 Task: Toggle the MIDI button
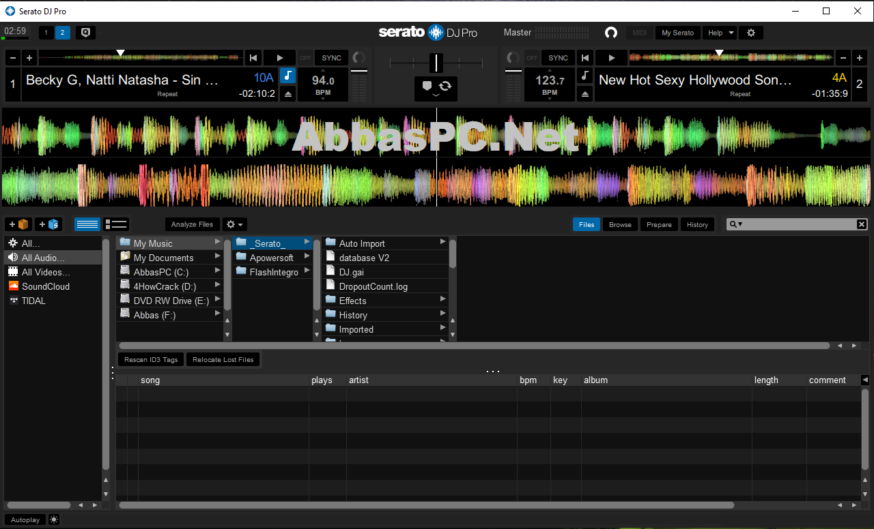640,33
